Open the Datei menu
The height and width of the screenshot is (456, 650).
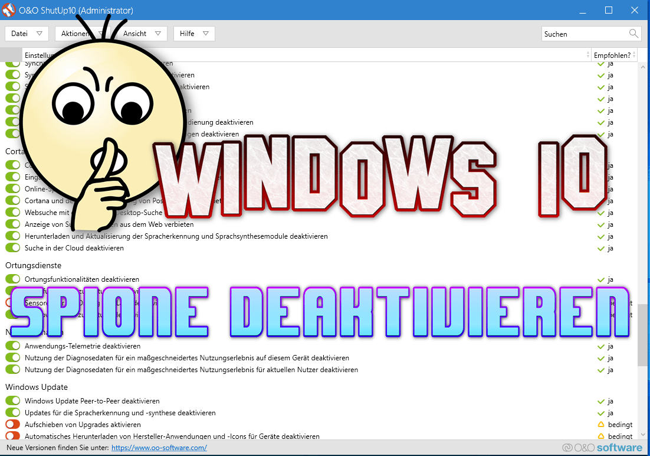point(27,34)
